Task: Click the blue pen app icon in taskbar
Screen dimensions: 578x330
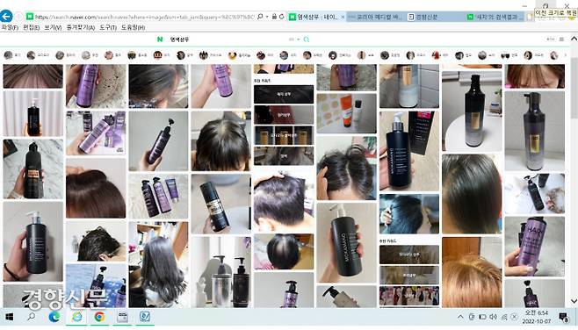Action: pyautogui.click(x=145, y=317)
